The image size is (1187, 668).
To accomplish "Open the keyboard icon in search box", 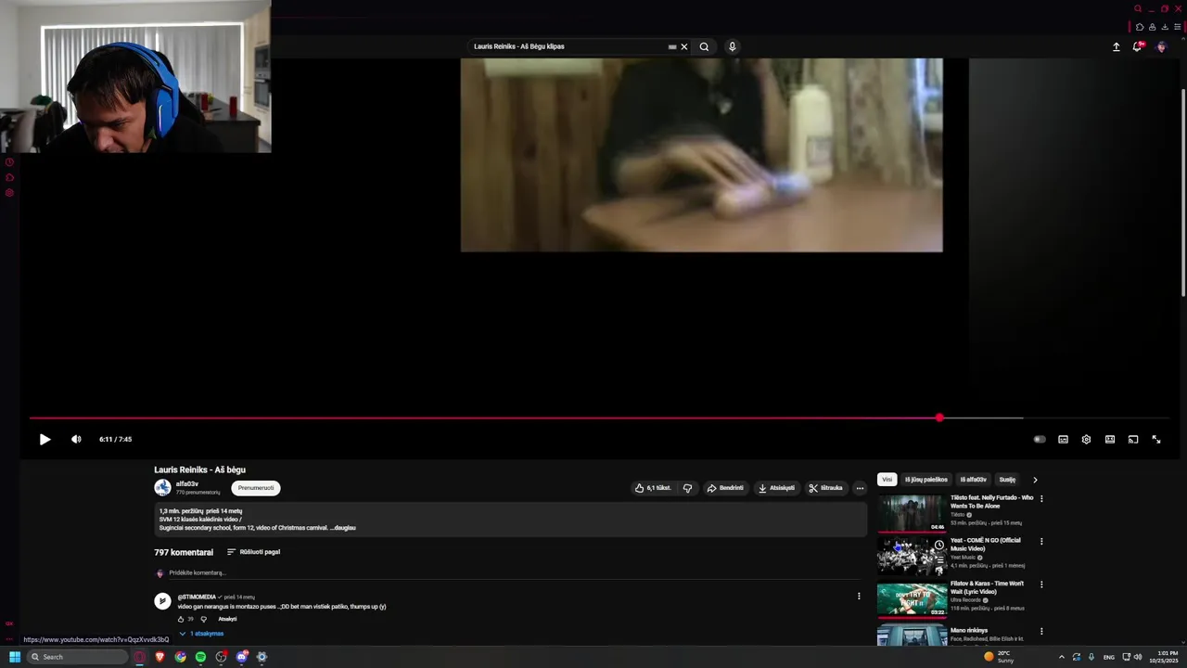I will click(672, 46).
